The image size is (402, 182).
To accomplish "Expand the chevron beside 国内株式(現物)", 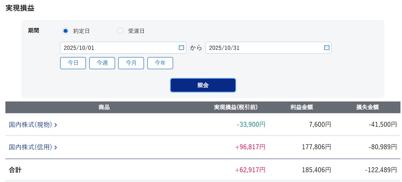I will [56, 125].
